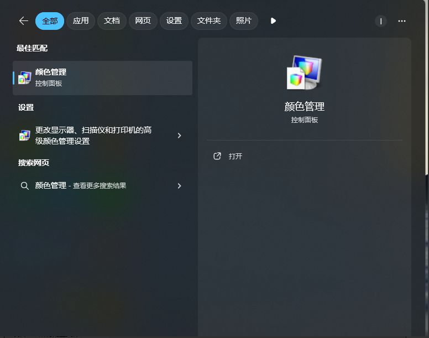Click the round user account button
This screenshot has width=429, height=338.
(x=380, y=21)
